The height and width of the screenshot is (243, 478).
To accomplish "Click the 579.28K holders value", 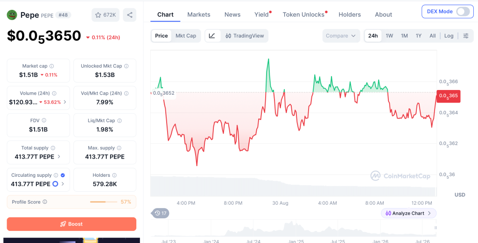I will pos(105,184).
